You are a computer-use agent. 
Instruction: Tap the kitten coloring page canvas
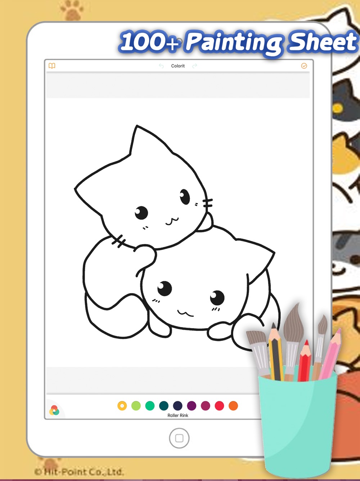(178, 233)
